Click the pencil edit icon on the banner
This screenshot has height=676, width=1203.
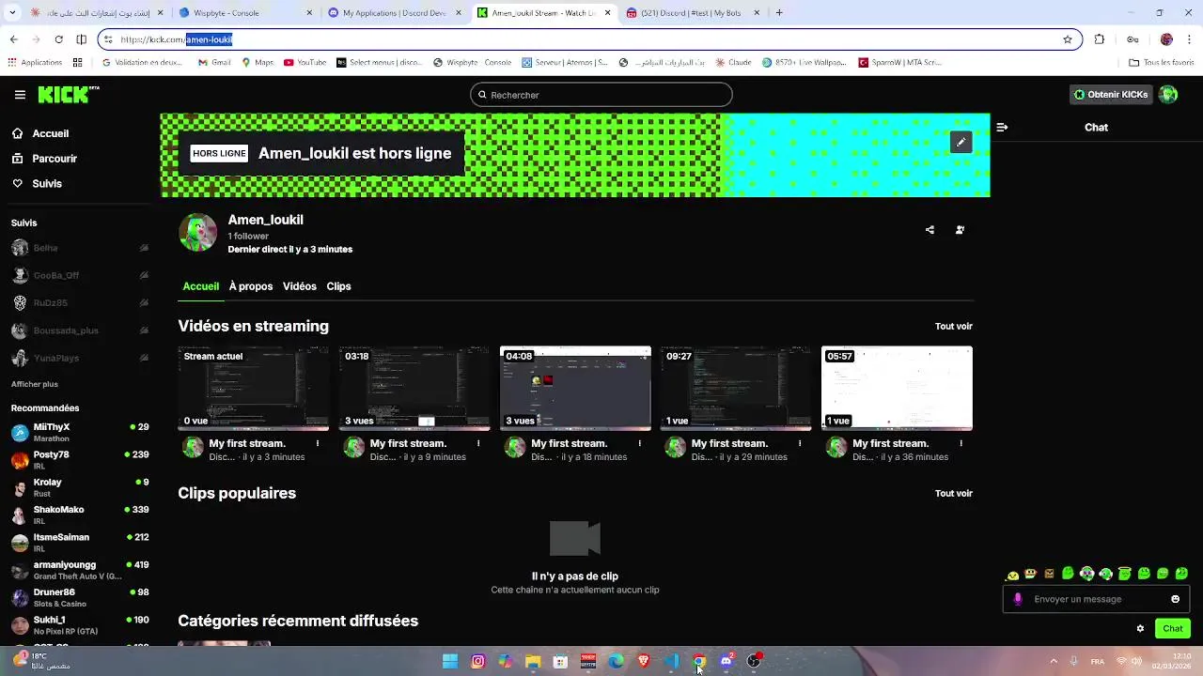(961, 142)
